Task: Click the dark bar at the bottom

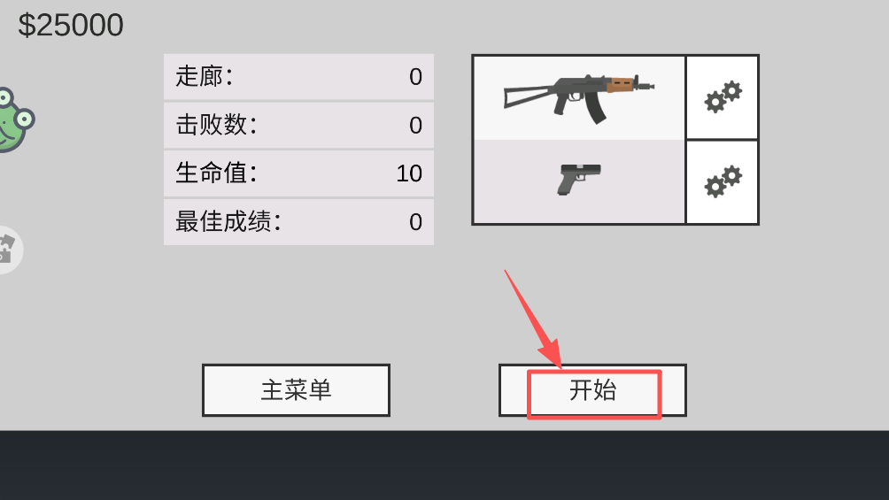Action: 444,465
